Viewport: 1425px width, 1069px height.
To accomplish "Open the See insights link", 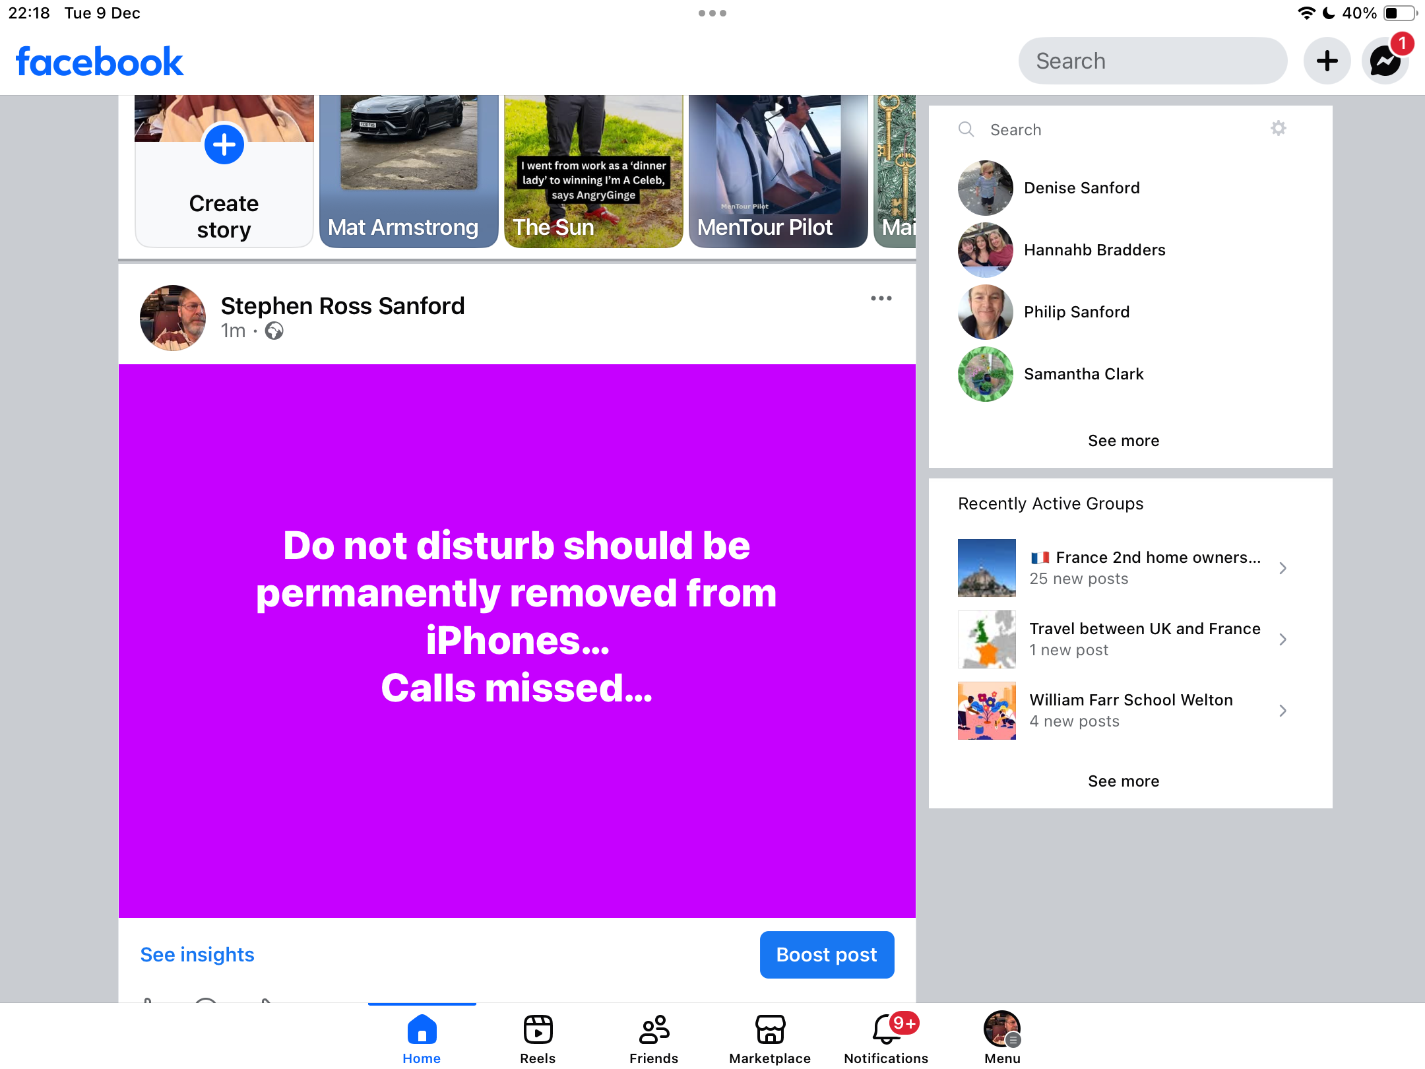I will coord(197,955).
